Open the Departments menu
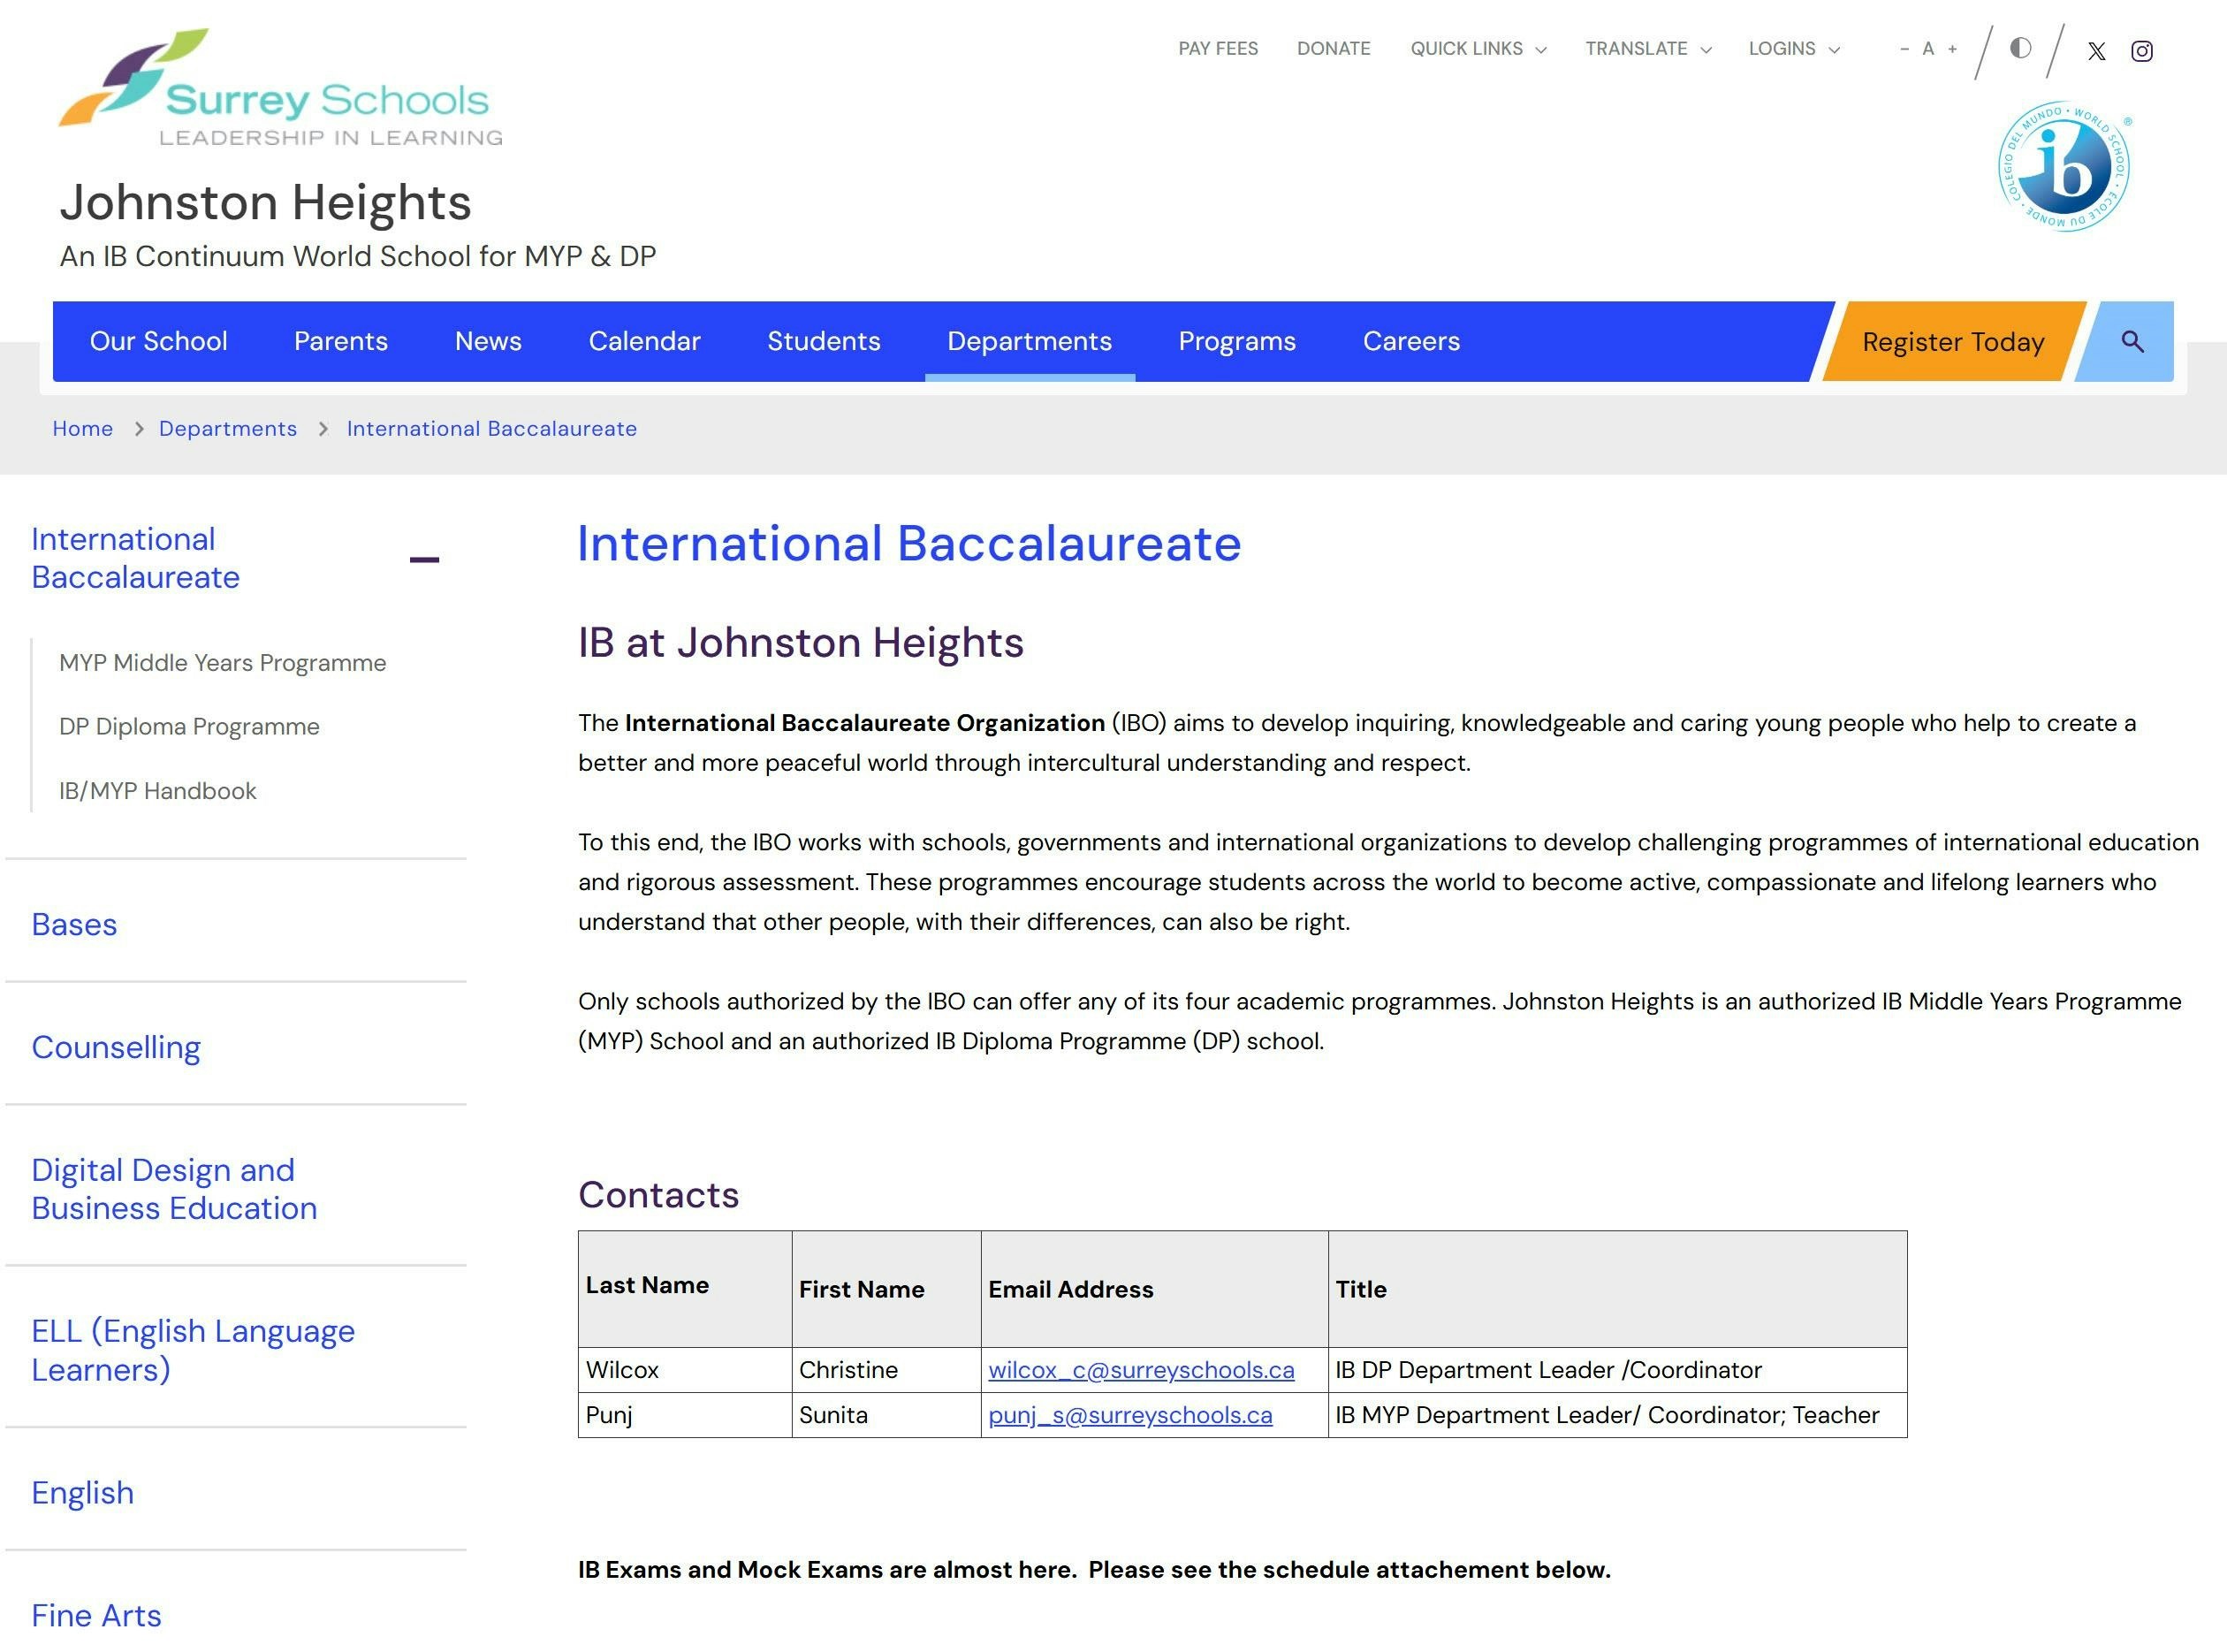Image resolution: width=2227 pixels, height=1652 pixels. pos(1030,341)
